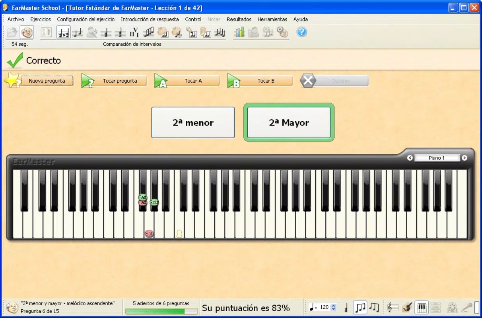Image resolution: width=482 pixels, height=318 pixels.
Task: Click the outlined position marker on piano keyboard
Action: click(x=179, y=234)
